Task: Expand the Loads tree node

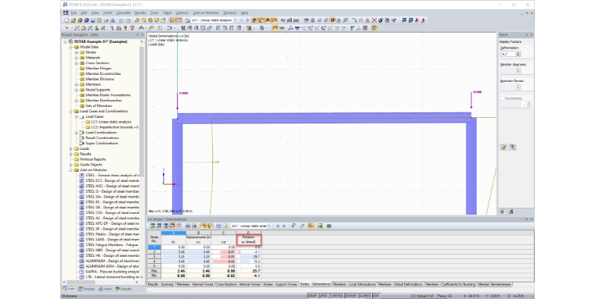Action: tap(71, 149)
